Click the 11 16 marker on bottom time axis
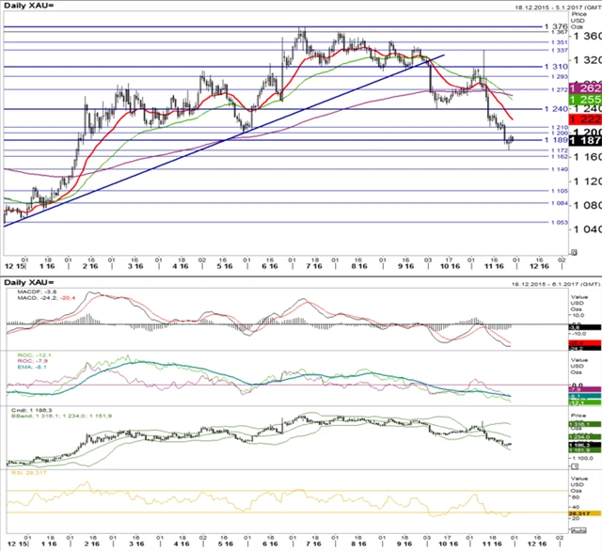The image size is (602, 551). click(x=483, y=543)
